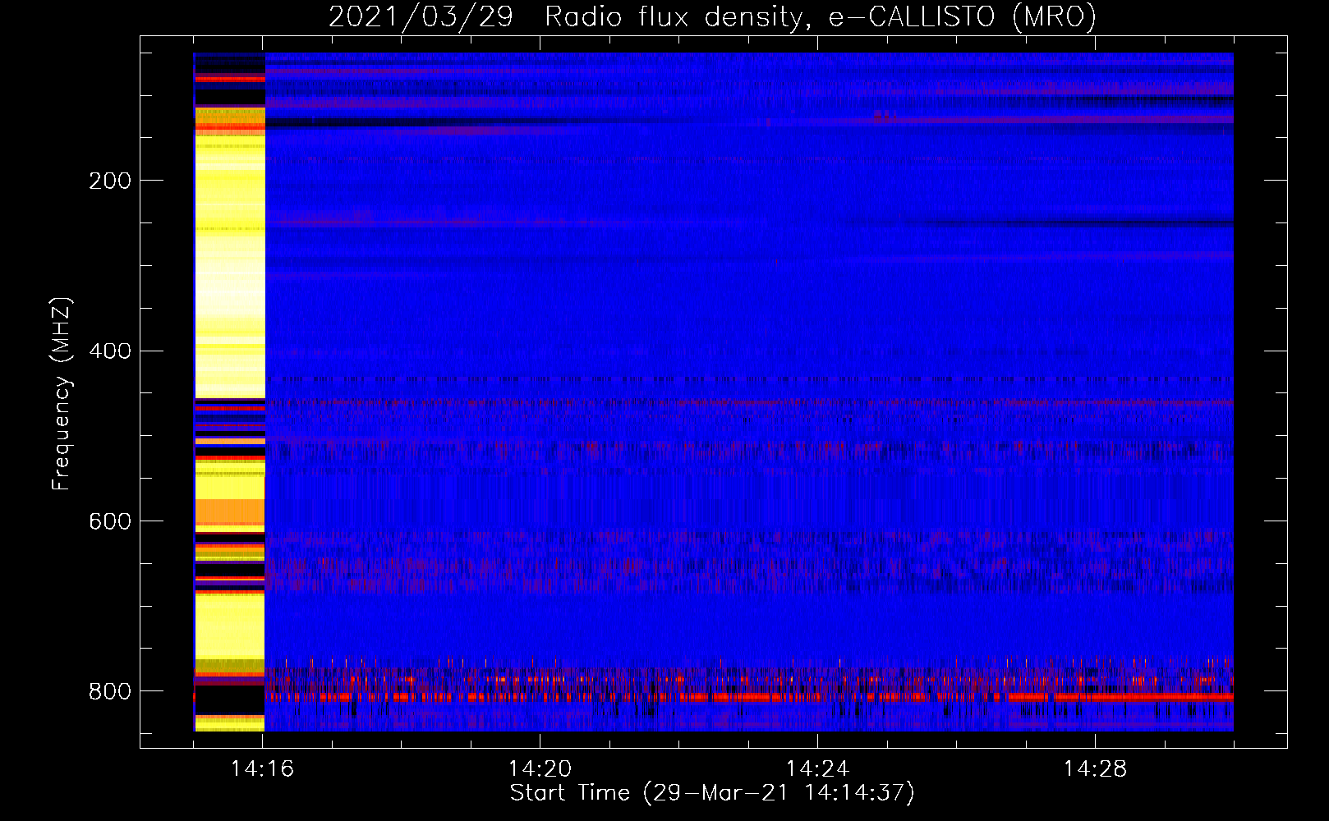Click the red emission line near 800 MHz
The height and width of the screenshot is (821, 1329).
point(749,697)
